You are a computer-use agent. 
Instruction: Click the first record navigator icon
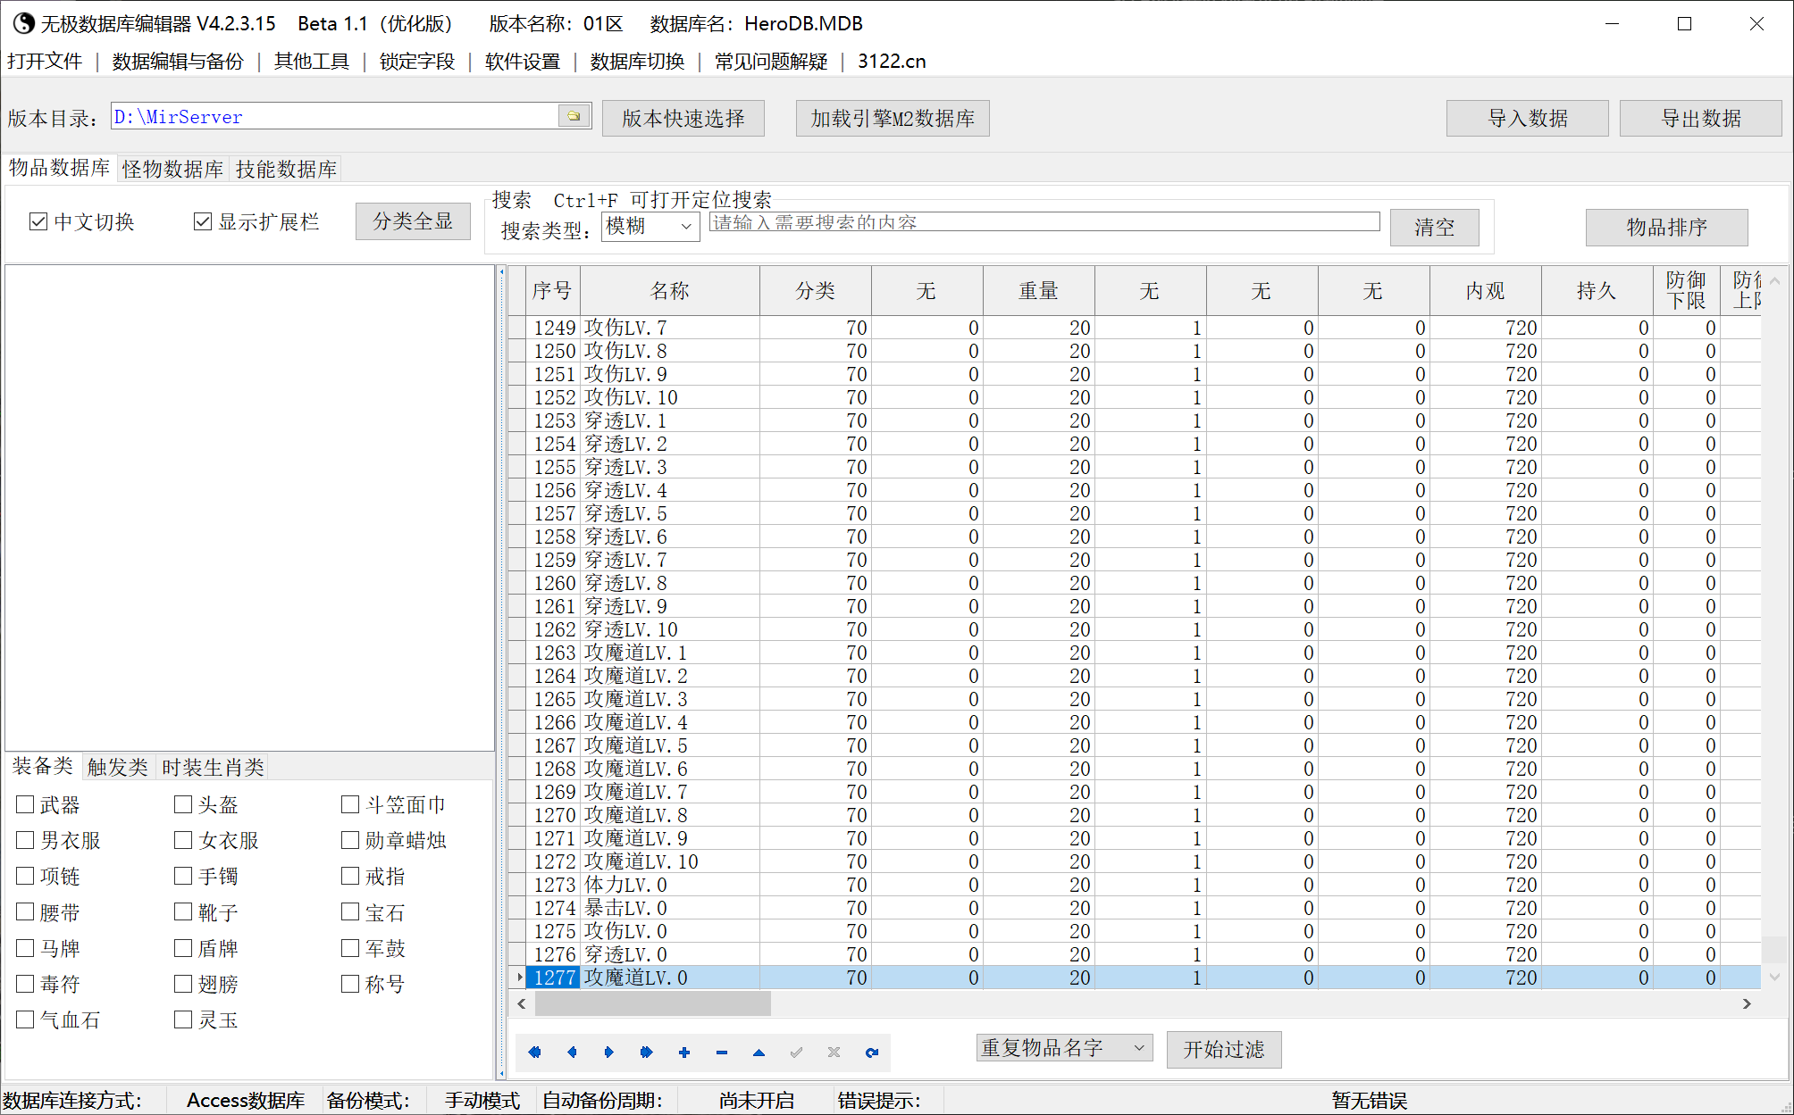click(x=534, y=1053)
